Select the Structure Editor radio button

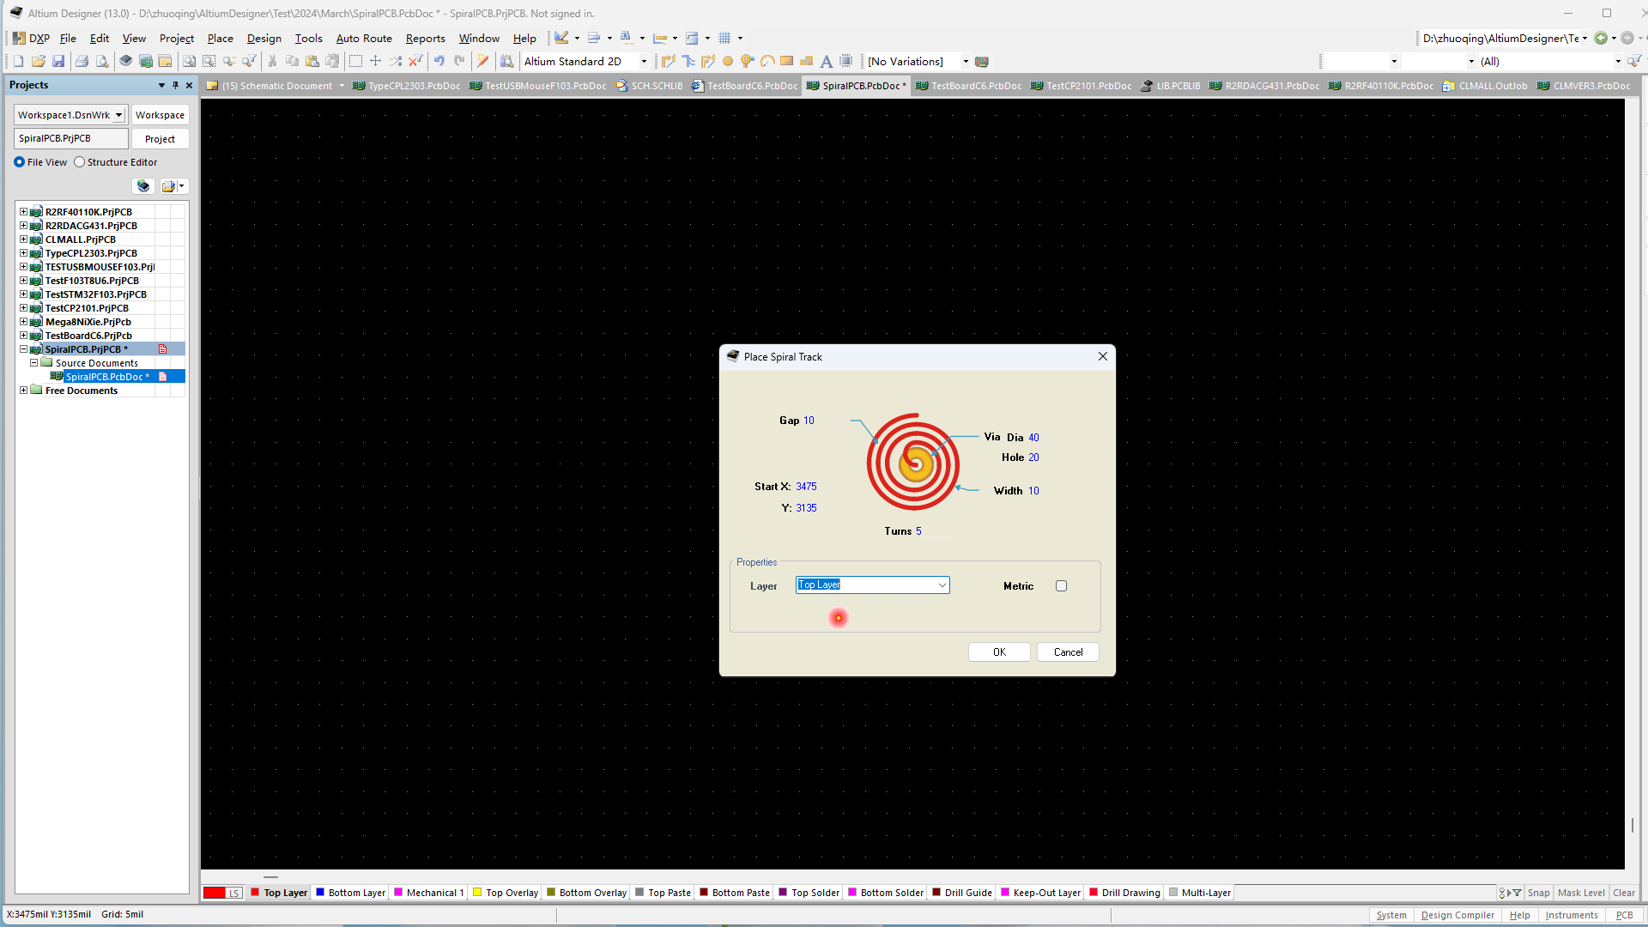click(x=80, y=162)
